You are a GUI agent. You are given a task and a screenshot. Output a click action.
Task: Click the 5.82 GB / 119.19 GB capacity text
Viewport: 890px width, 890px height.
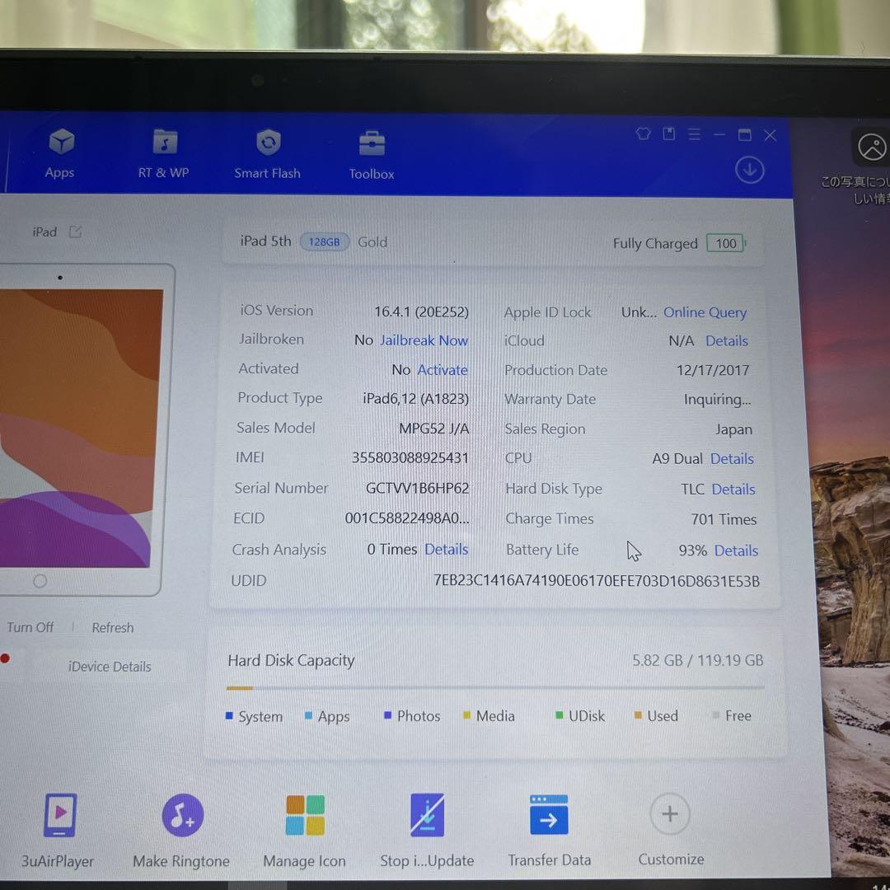pos(698,660)
